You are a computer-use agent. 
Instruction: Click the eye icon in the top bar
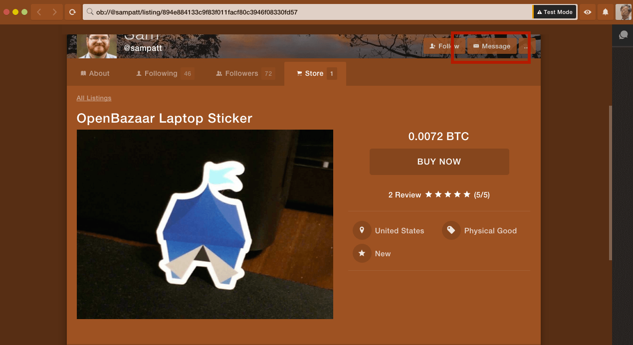click(x=588, y=12)
